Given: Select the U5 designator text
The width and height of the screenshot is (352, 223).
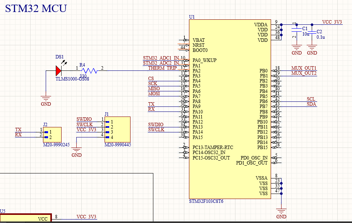Looking at the screenshot, I should coord(2,211).
